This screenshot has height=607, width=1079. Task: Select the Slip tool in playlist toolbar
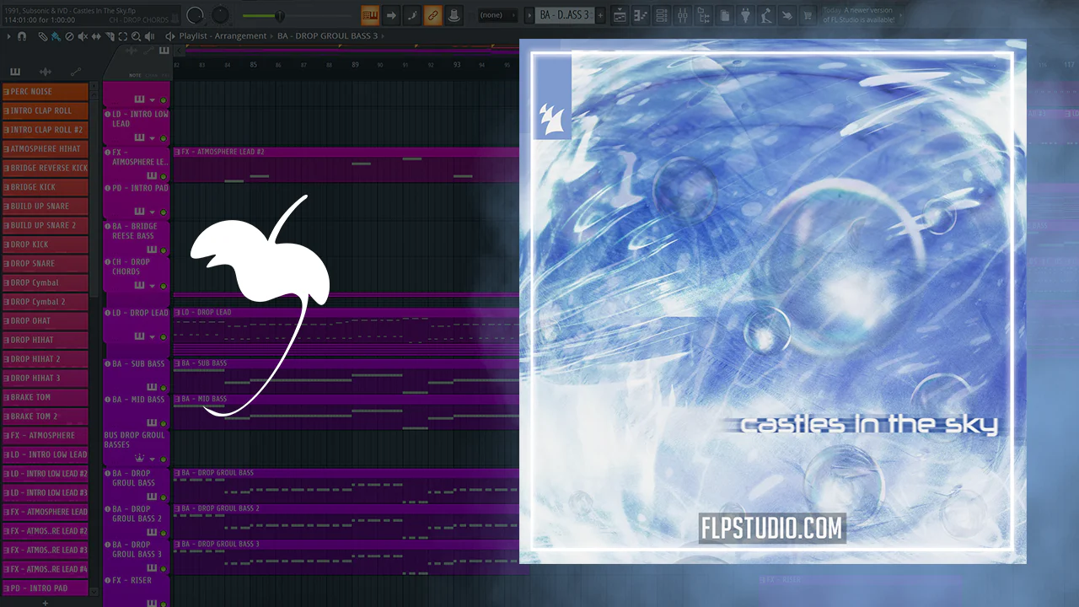96,36
